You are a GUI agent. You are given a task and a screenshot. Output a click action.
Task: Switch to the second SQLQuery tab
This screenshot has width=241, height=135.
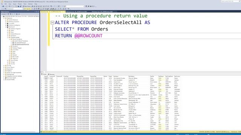pyautogui.click(x=76, y=12)
